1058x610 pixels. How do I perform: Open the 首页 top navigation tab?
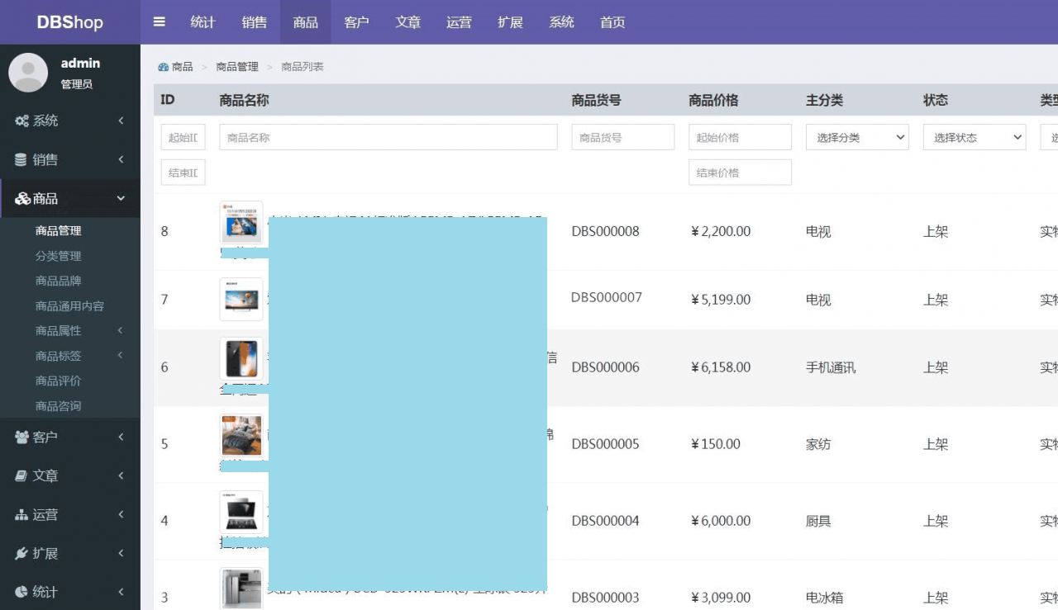coord(612,22)
